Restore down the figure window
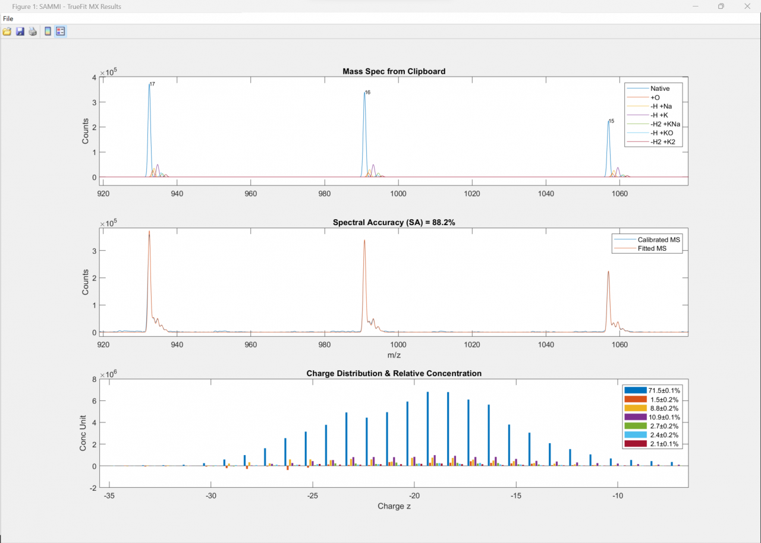The image size is (761, 543). click(x=721, y=6)
